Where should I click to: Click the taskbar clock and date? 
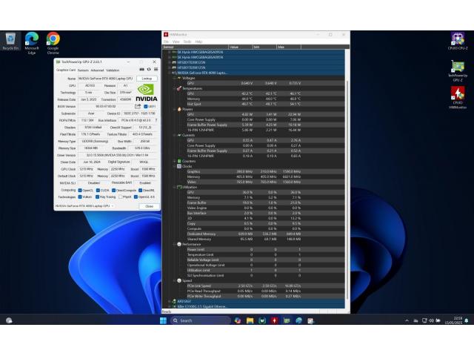point(455,320)
